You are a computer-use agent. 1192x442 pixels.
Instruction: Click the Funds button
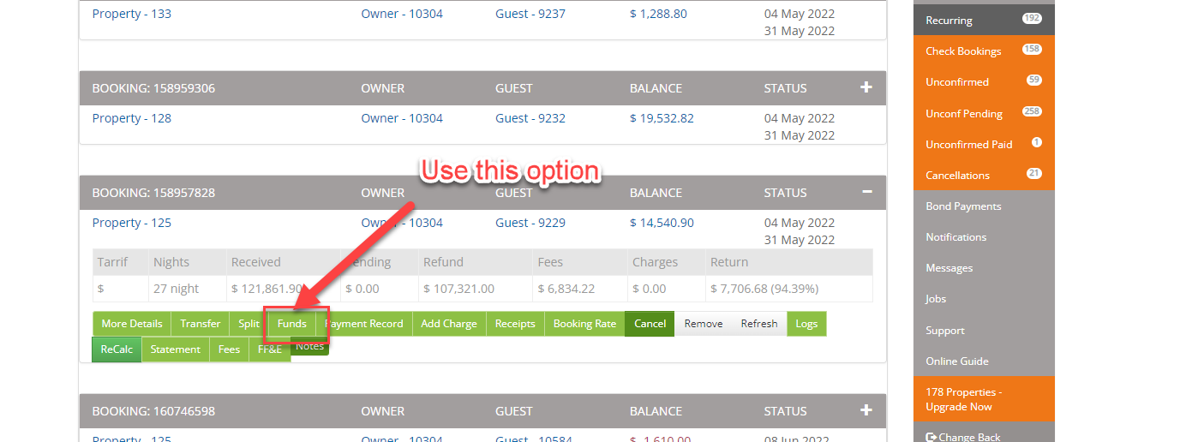291,324
